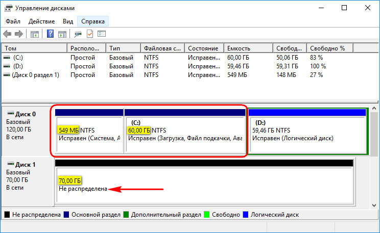Open the Действие menu
The width and height of the screenshot is (380, 233).
tap(42, 21)
